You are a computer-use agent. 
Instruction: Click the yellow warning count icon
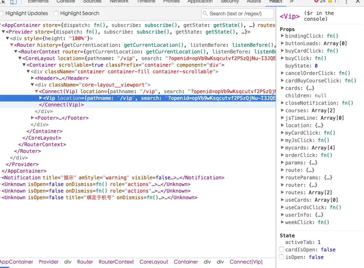(330, 1)
